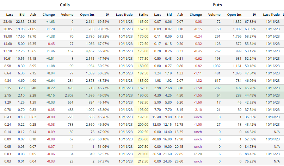Click call IV 93.02%

tap(103, 29)
